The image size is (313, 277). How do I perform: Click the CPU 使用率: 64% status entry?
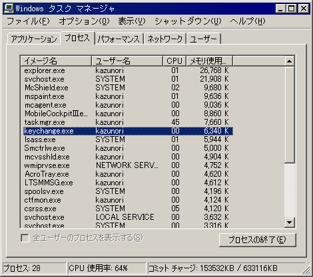click(107, 268)
